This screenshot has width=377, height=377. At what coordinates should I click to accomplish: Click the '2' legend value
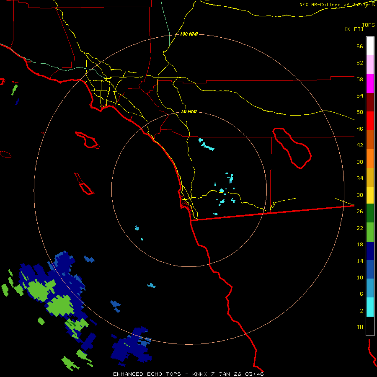coord(362,311)
